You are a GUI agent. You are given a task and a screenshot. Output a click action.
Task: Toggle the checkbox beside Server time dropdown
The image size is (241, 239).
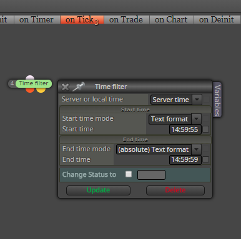coord(206,100)
